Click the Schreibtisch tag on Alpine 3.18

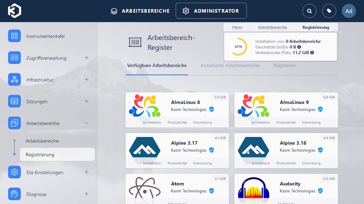(261, 163)
